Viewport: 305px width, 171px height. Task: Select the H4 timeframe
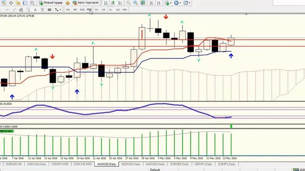(103, 9)
